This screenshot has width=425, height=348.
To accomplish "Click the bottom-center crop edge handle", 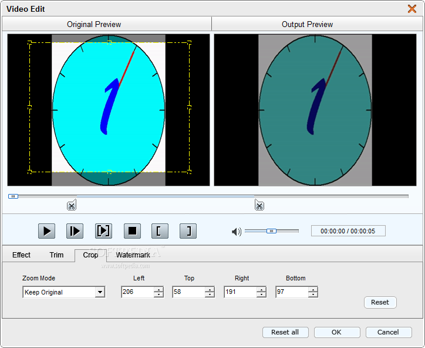I will (109, 172).
